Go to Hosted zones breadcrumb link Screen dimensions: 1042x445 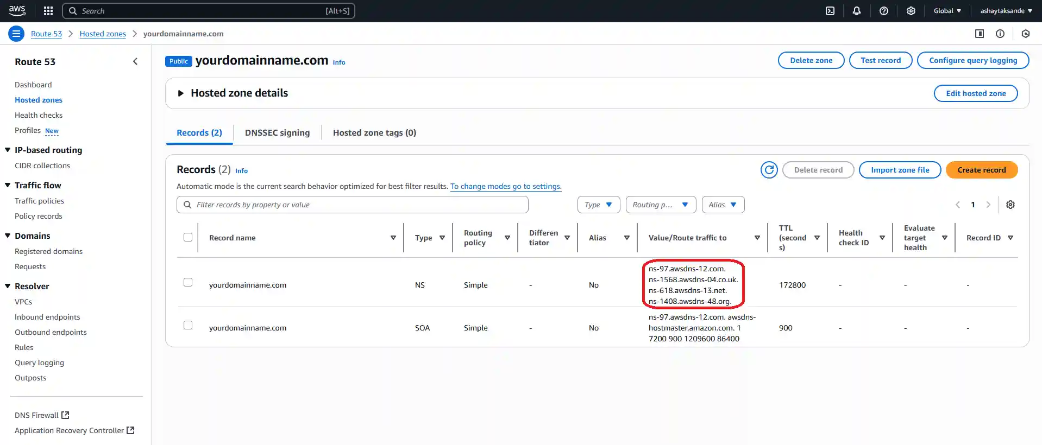point(103,34)
